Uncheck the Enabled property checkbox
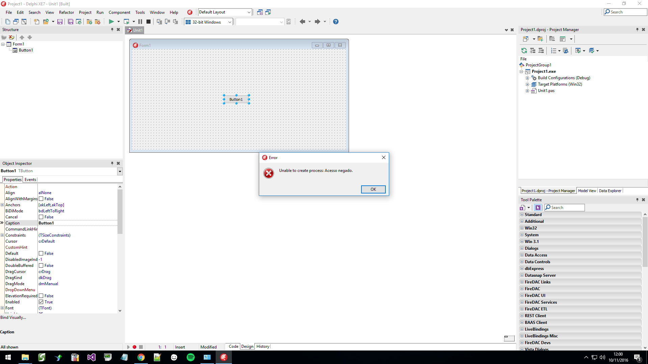 pos(41,302)
